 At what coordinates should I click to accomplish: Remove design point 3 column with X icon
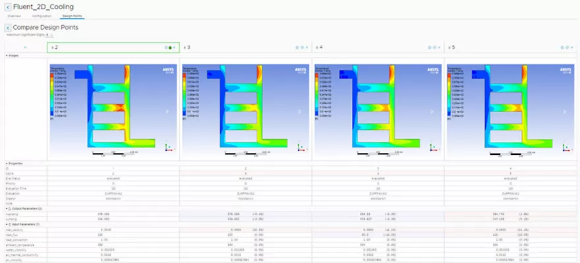click(x=306, y=47)
